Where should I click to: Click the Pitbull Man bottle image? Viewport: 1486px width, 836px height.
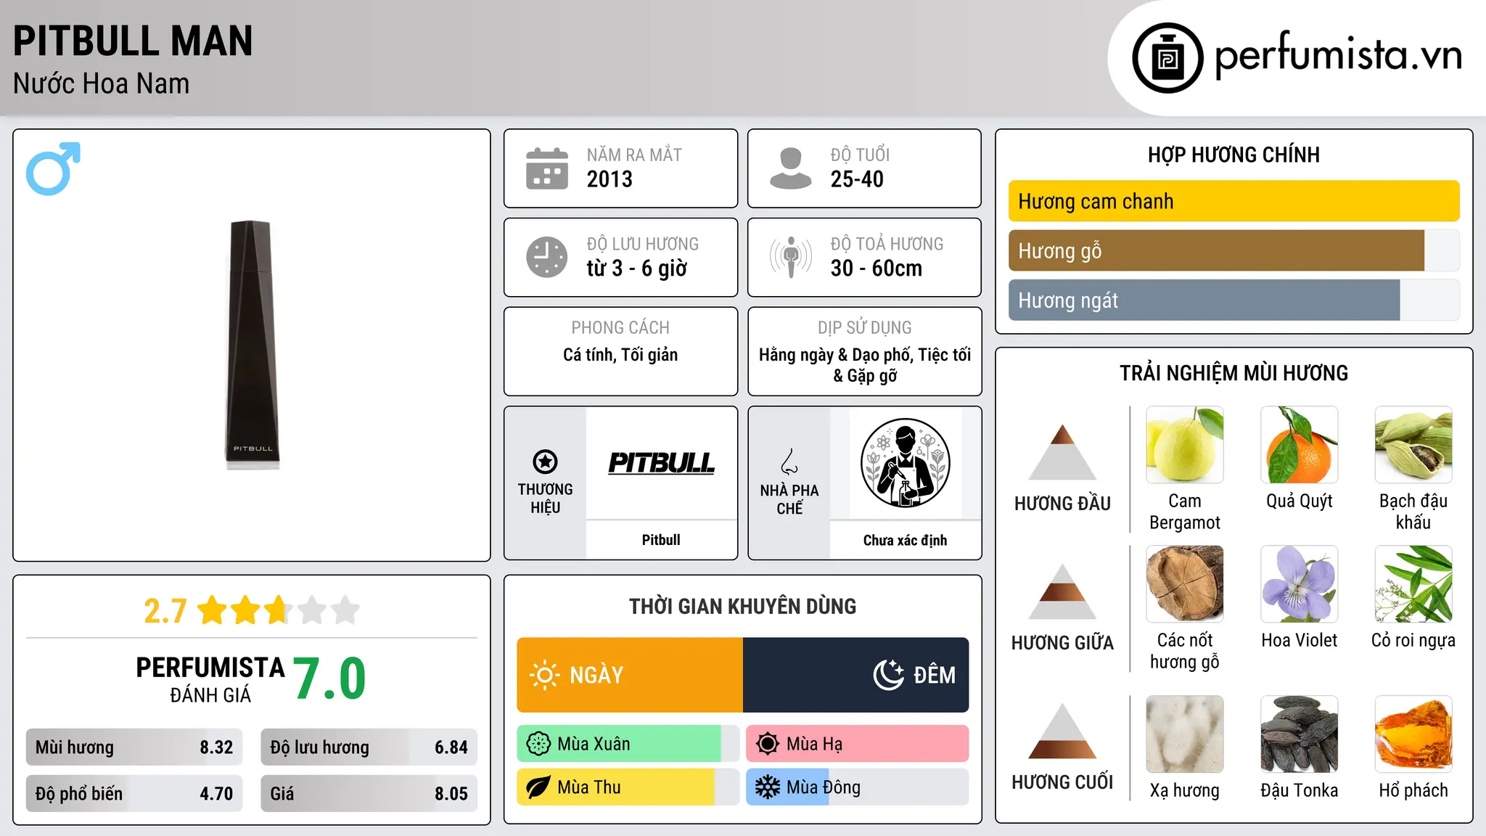[x=252, y=345]
